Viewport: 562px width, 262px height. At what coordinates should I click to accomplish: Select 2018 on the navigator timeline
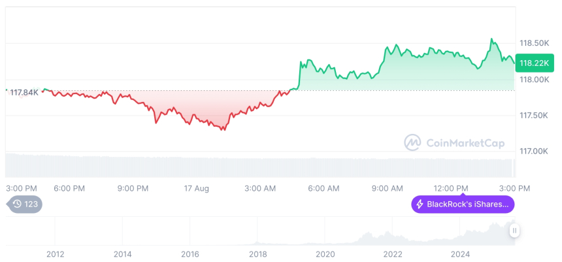257,254
